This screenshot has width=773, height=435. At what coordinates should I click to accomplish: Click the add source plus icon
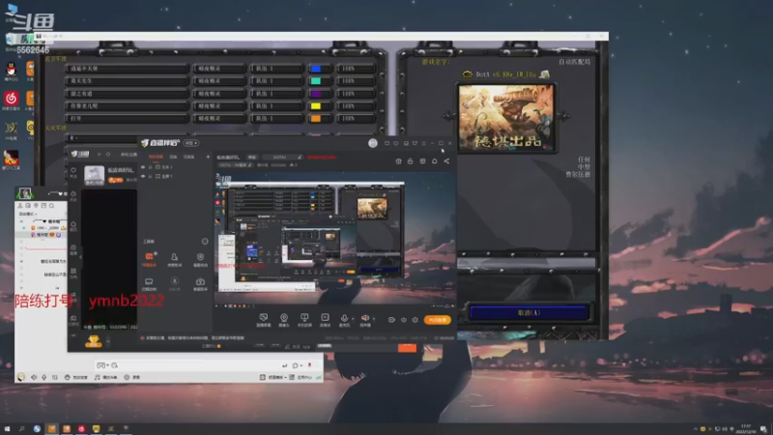(208, 157)
